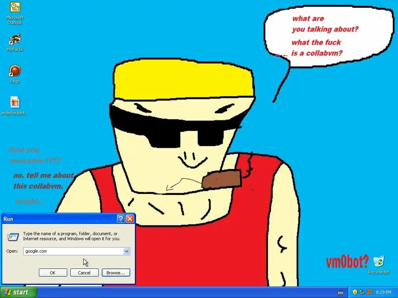Click the Safely Remove Hardware tray icon
This screenshot has height=298, width=398.
362,292
